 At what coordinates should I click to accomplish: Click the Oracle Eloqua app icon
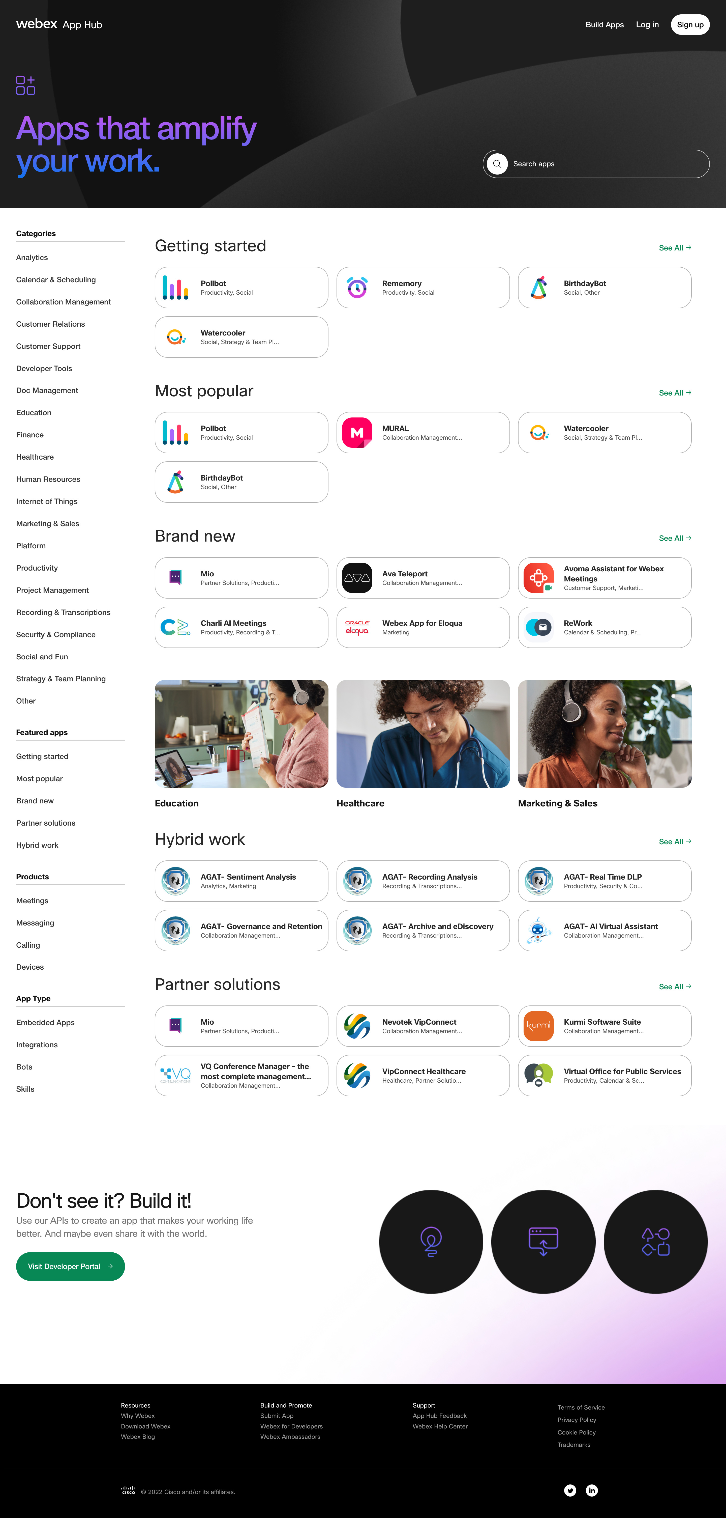click(357, 628)
